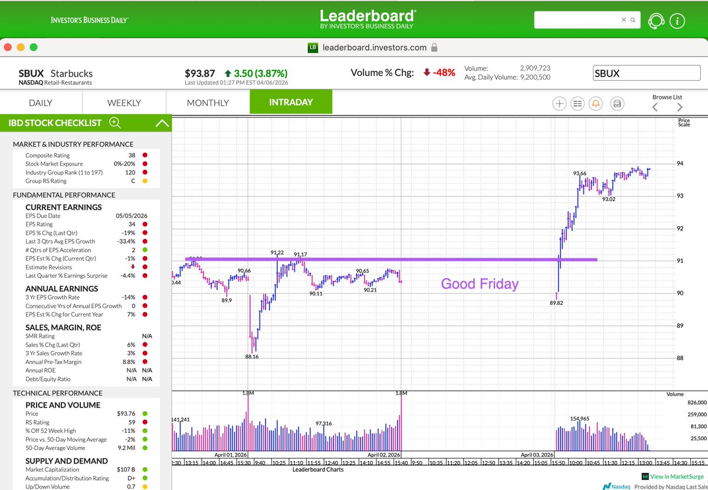Click the Sales % Chg (Last Qtr) row
The image size is (708, 490).
point(86,344)
